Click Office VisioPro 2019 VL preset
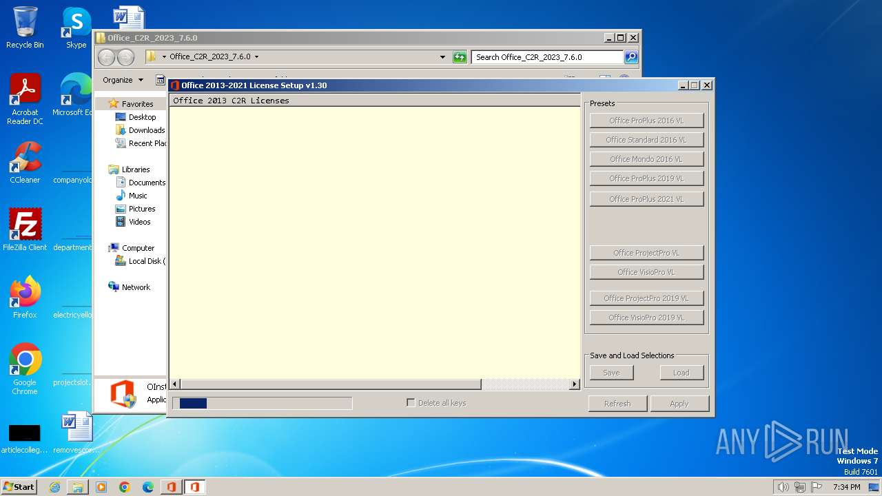 (x=646, y=318)
